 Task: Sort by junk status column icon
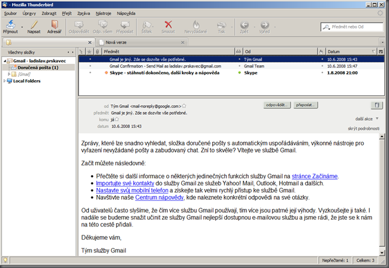click(321, 51)
